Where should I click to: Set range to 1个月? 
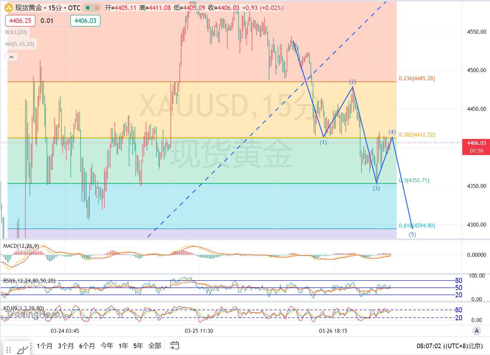click(45, 346)
